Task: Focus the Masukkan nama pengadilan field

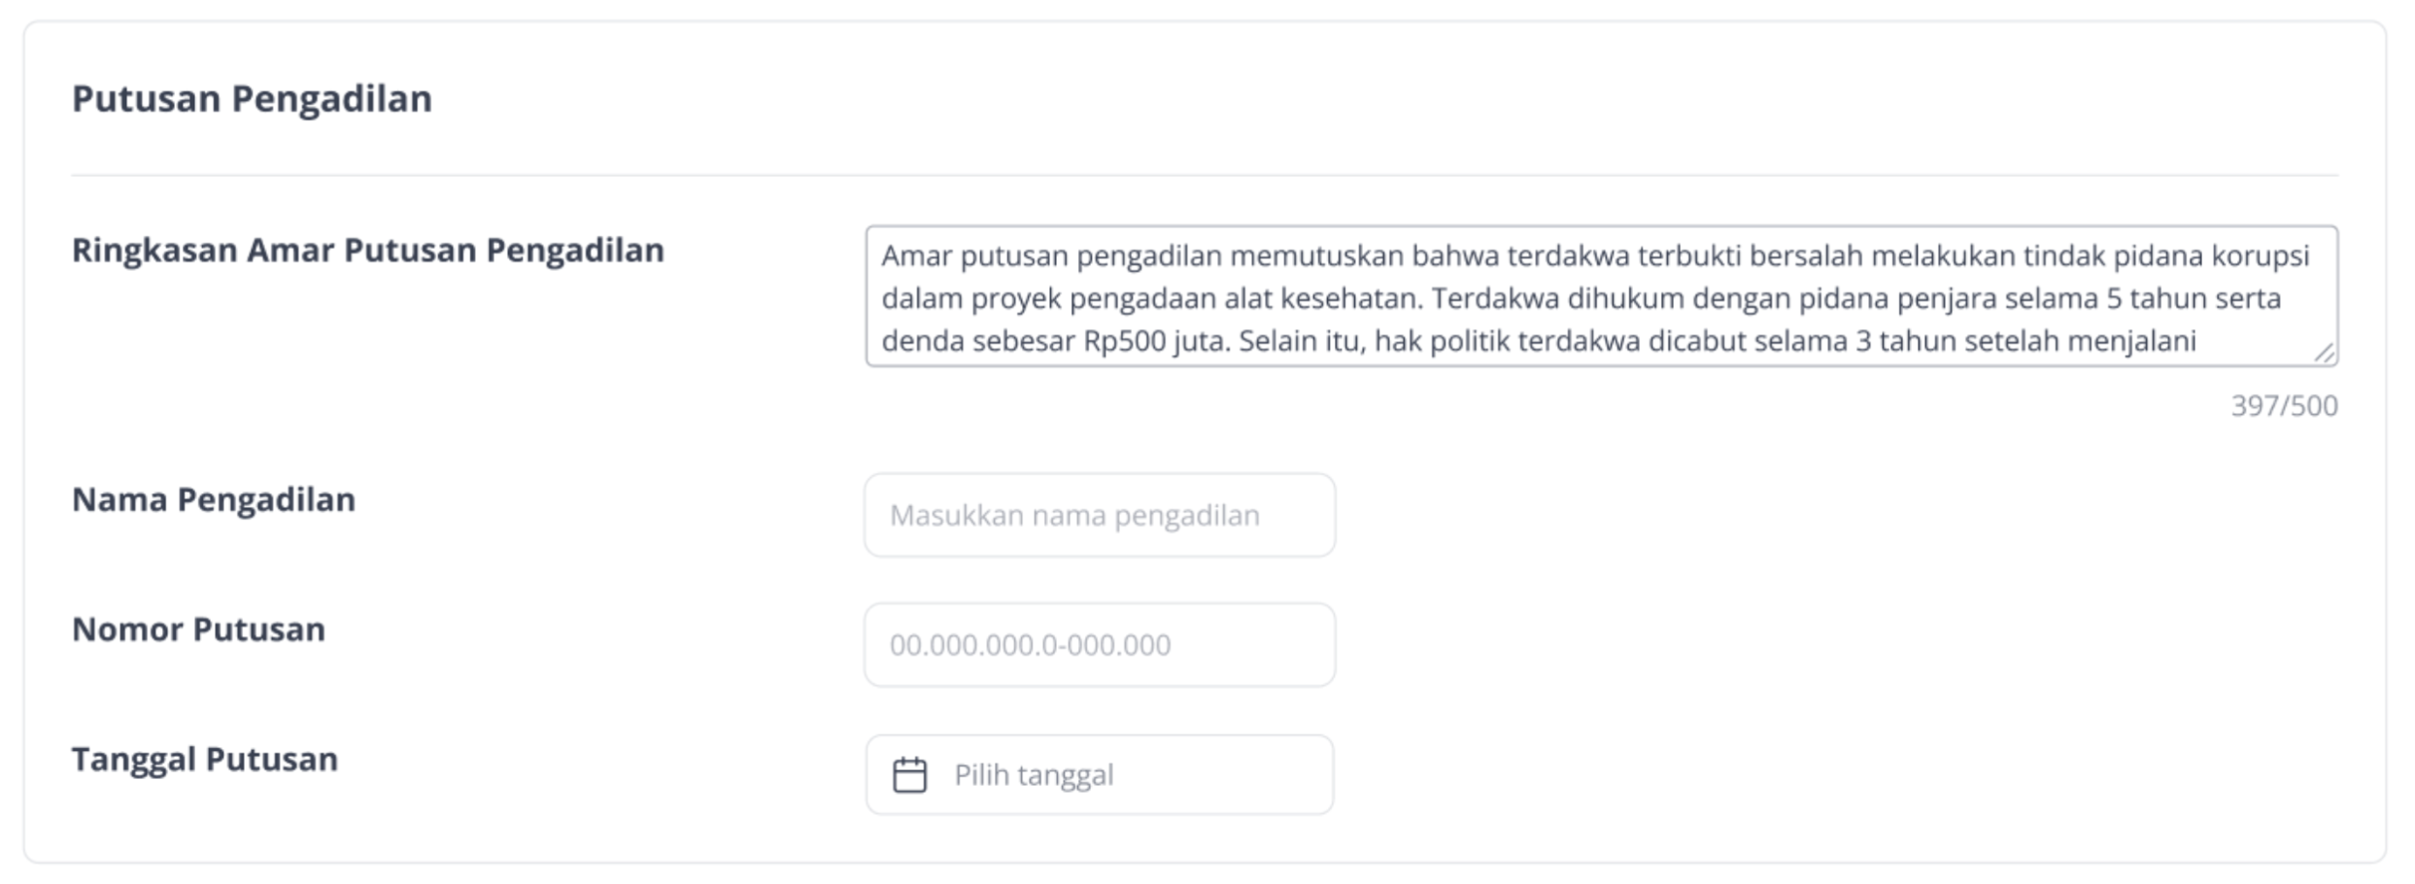Action: click(1100, 515)
